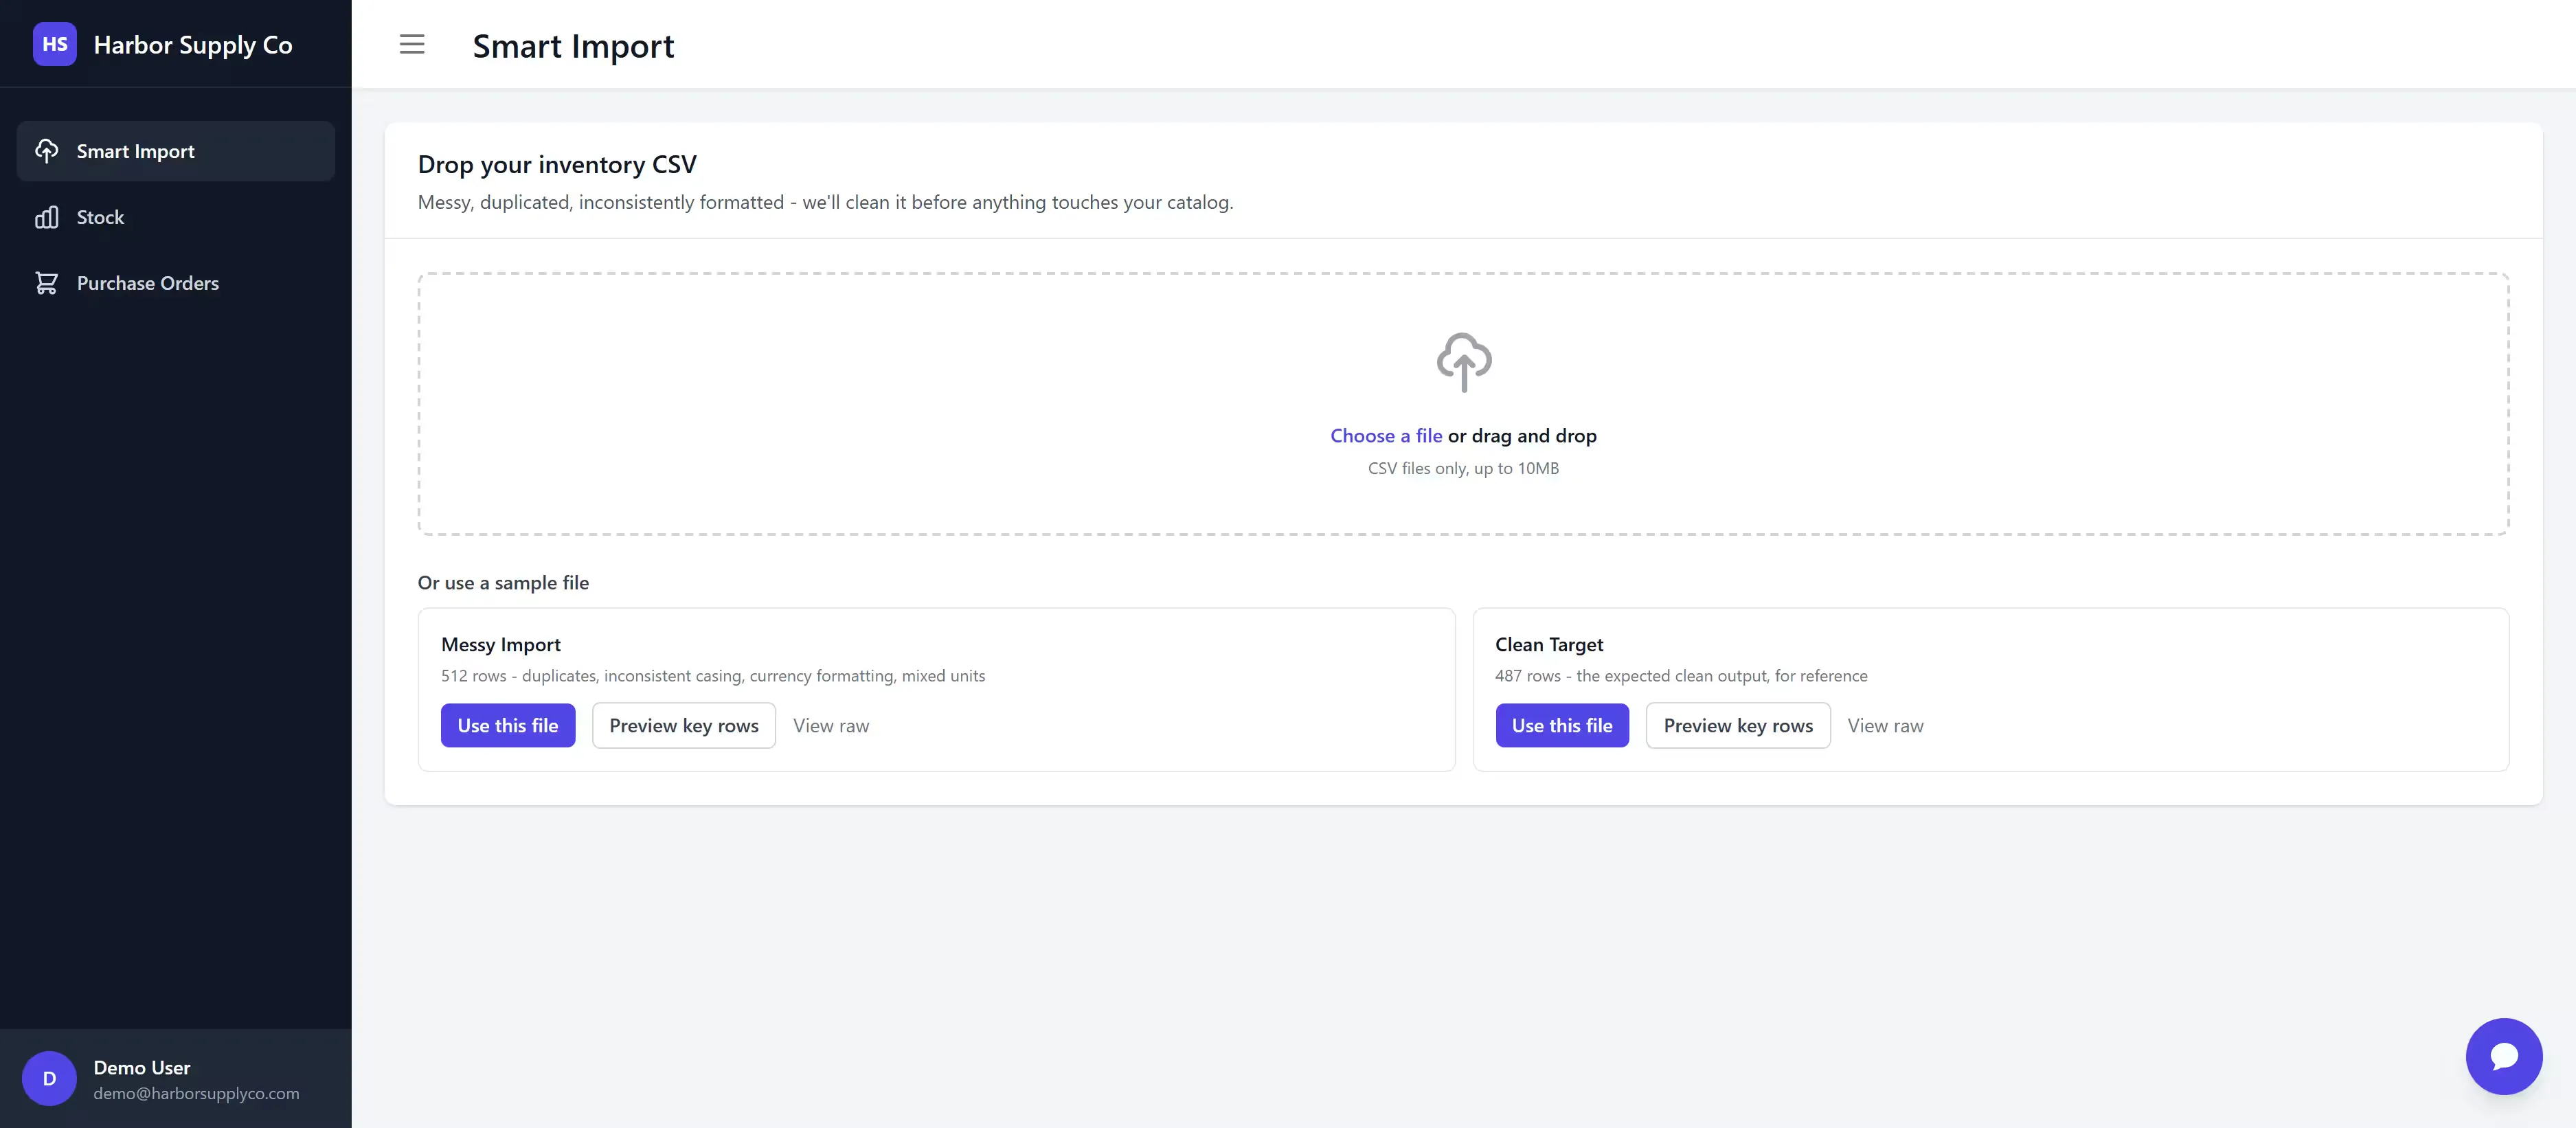Click the 'Messy, duplicated, inconsistently formatted' subtitle

[x=826, y=202]
